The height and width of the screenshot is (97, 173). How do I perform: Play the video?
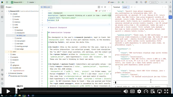(x=8, y=91)
